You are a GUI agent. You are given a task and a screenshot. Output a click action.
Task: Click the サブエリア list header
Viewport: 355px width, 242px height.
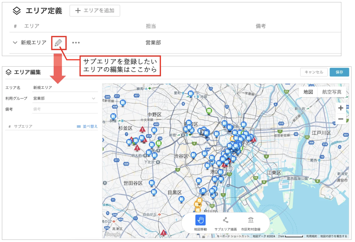23,126
